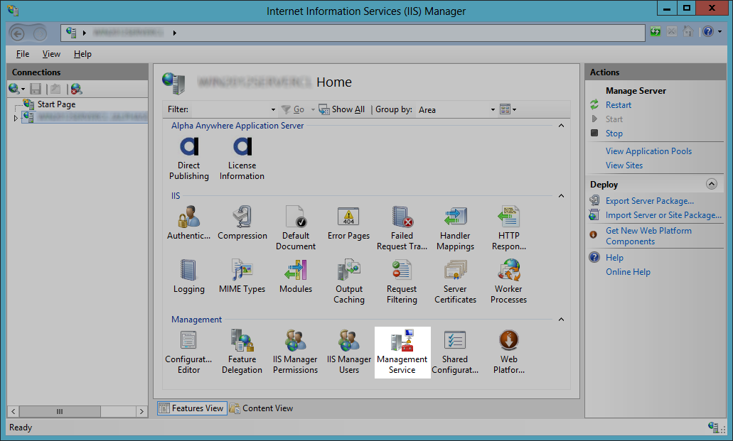The image size is (733, 441).
Task: Click the address bar path field
Action: tap(353, 33)
